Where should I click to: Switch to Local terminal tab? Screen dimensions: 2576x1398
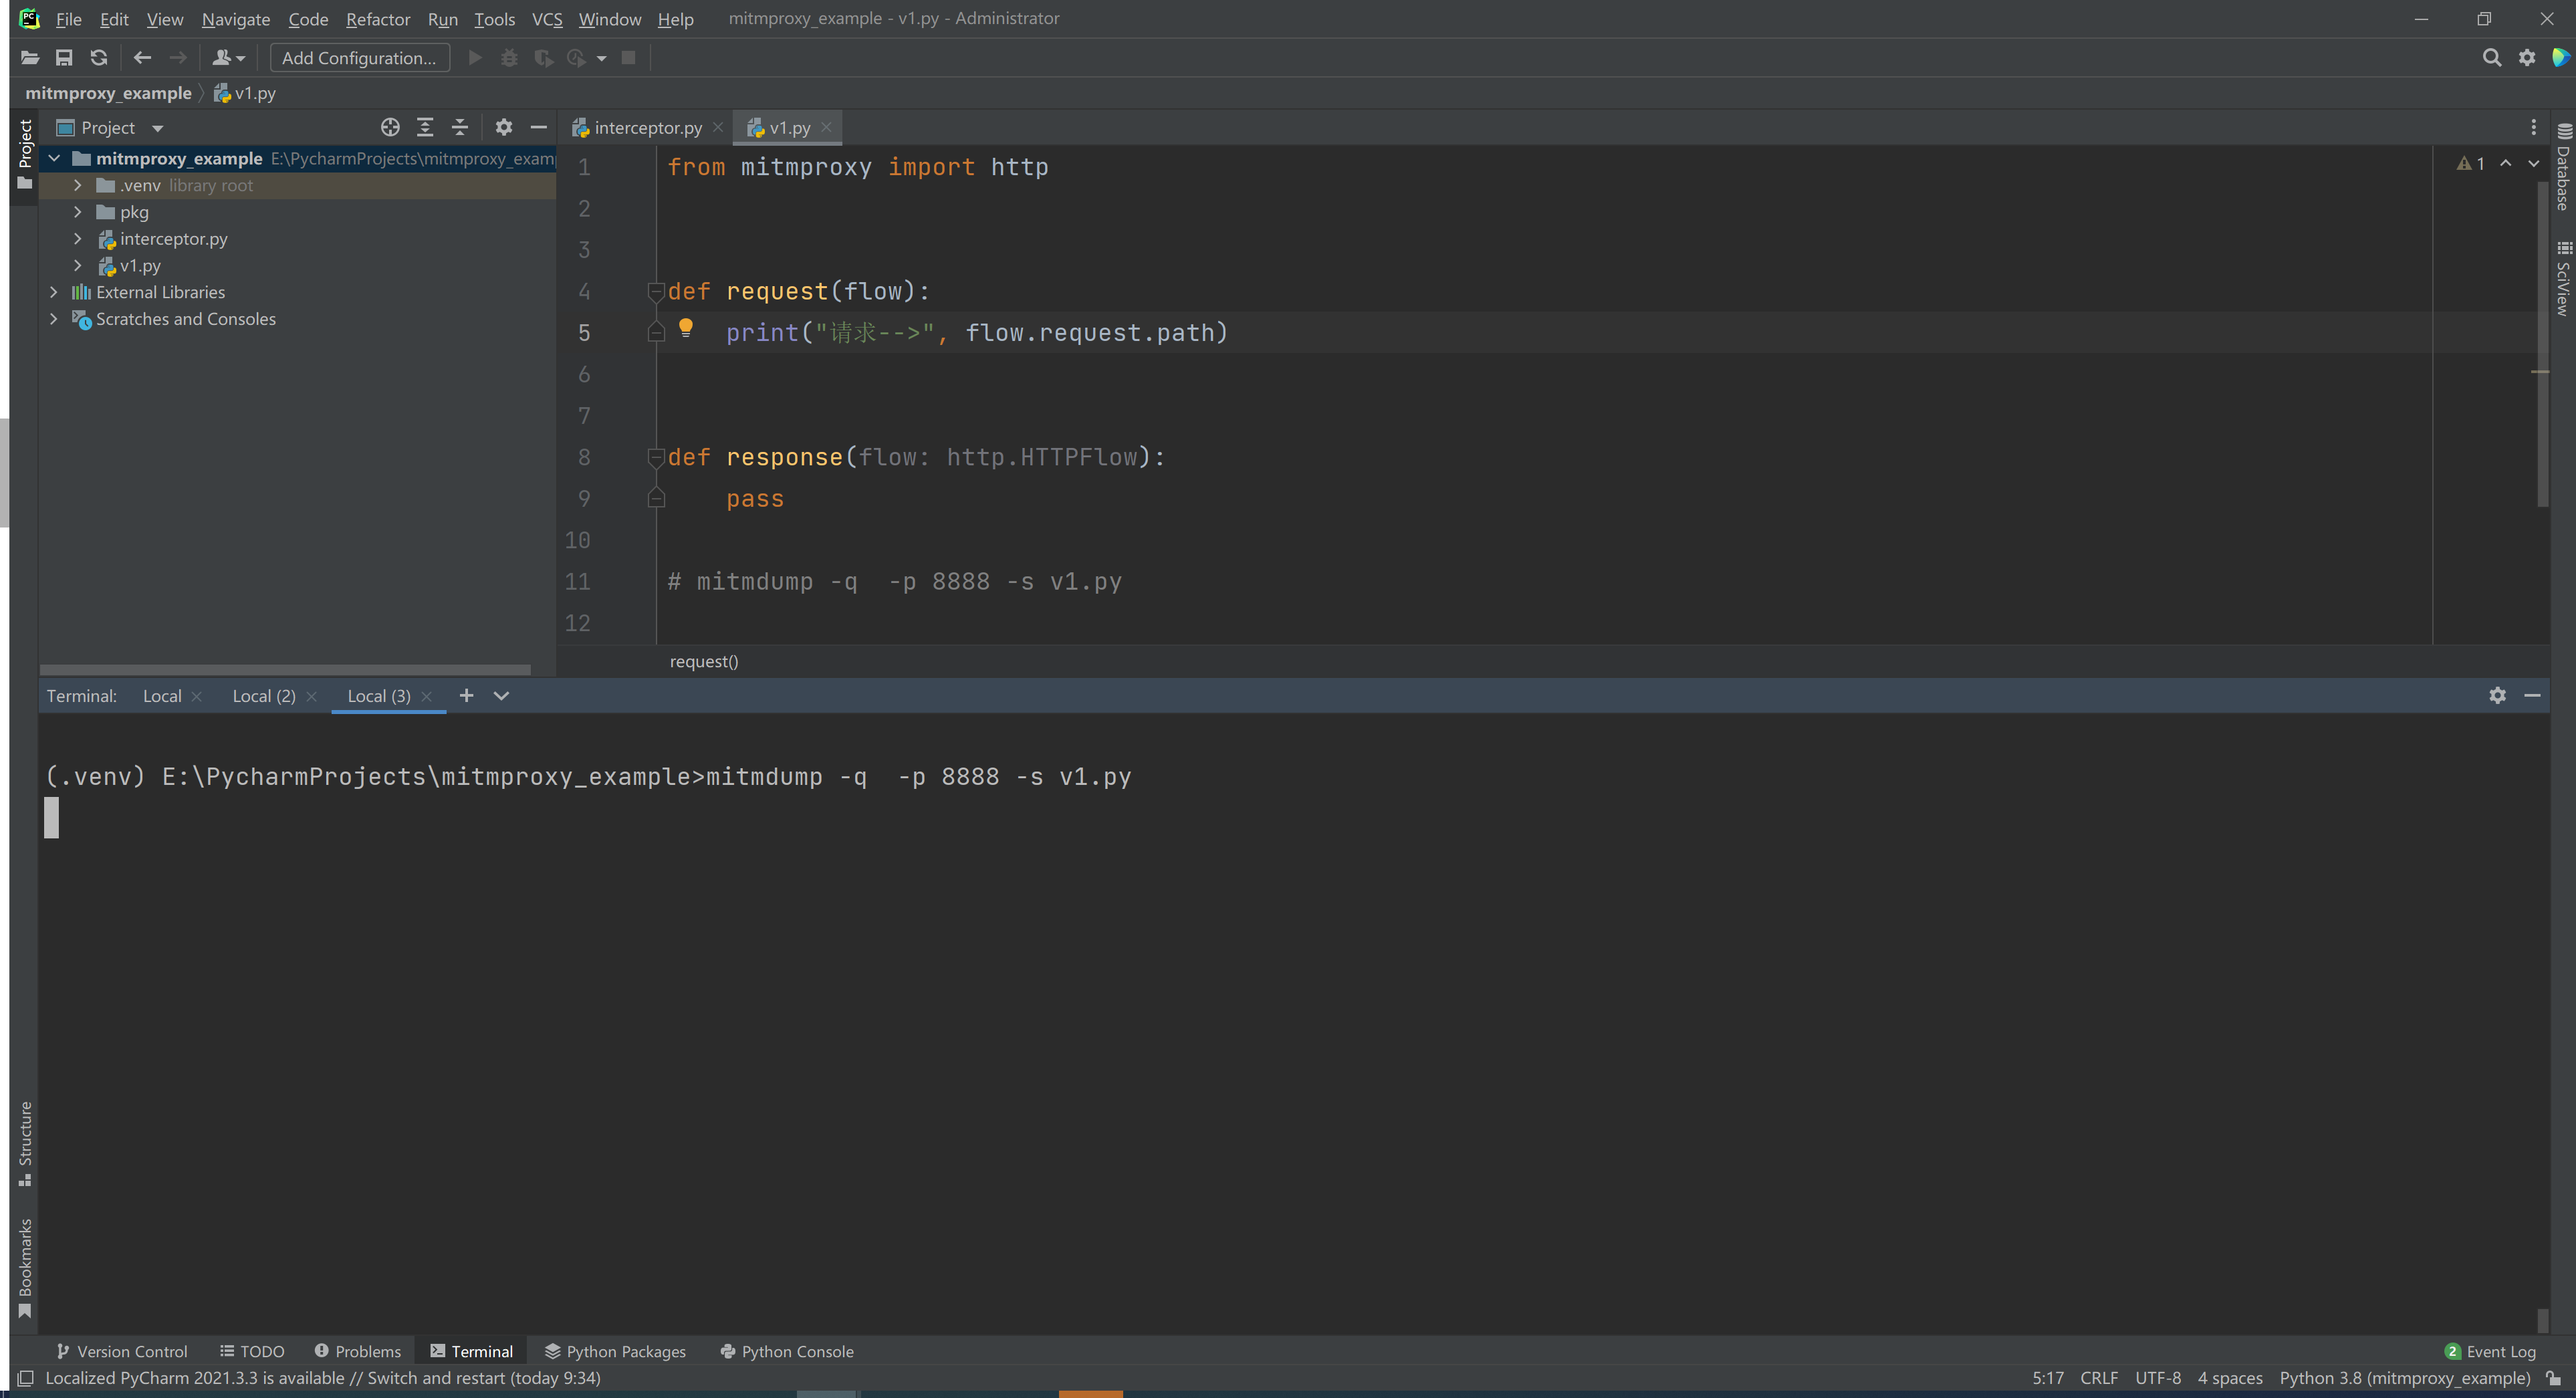point(162,696)
